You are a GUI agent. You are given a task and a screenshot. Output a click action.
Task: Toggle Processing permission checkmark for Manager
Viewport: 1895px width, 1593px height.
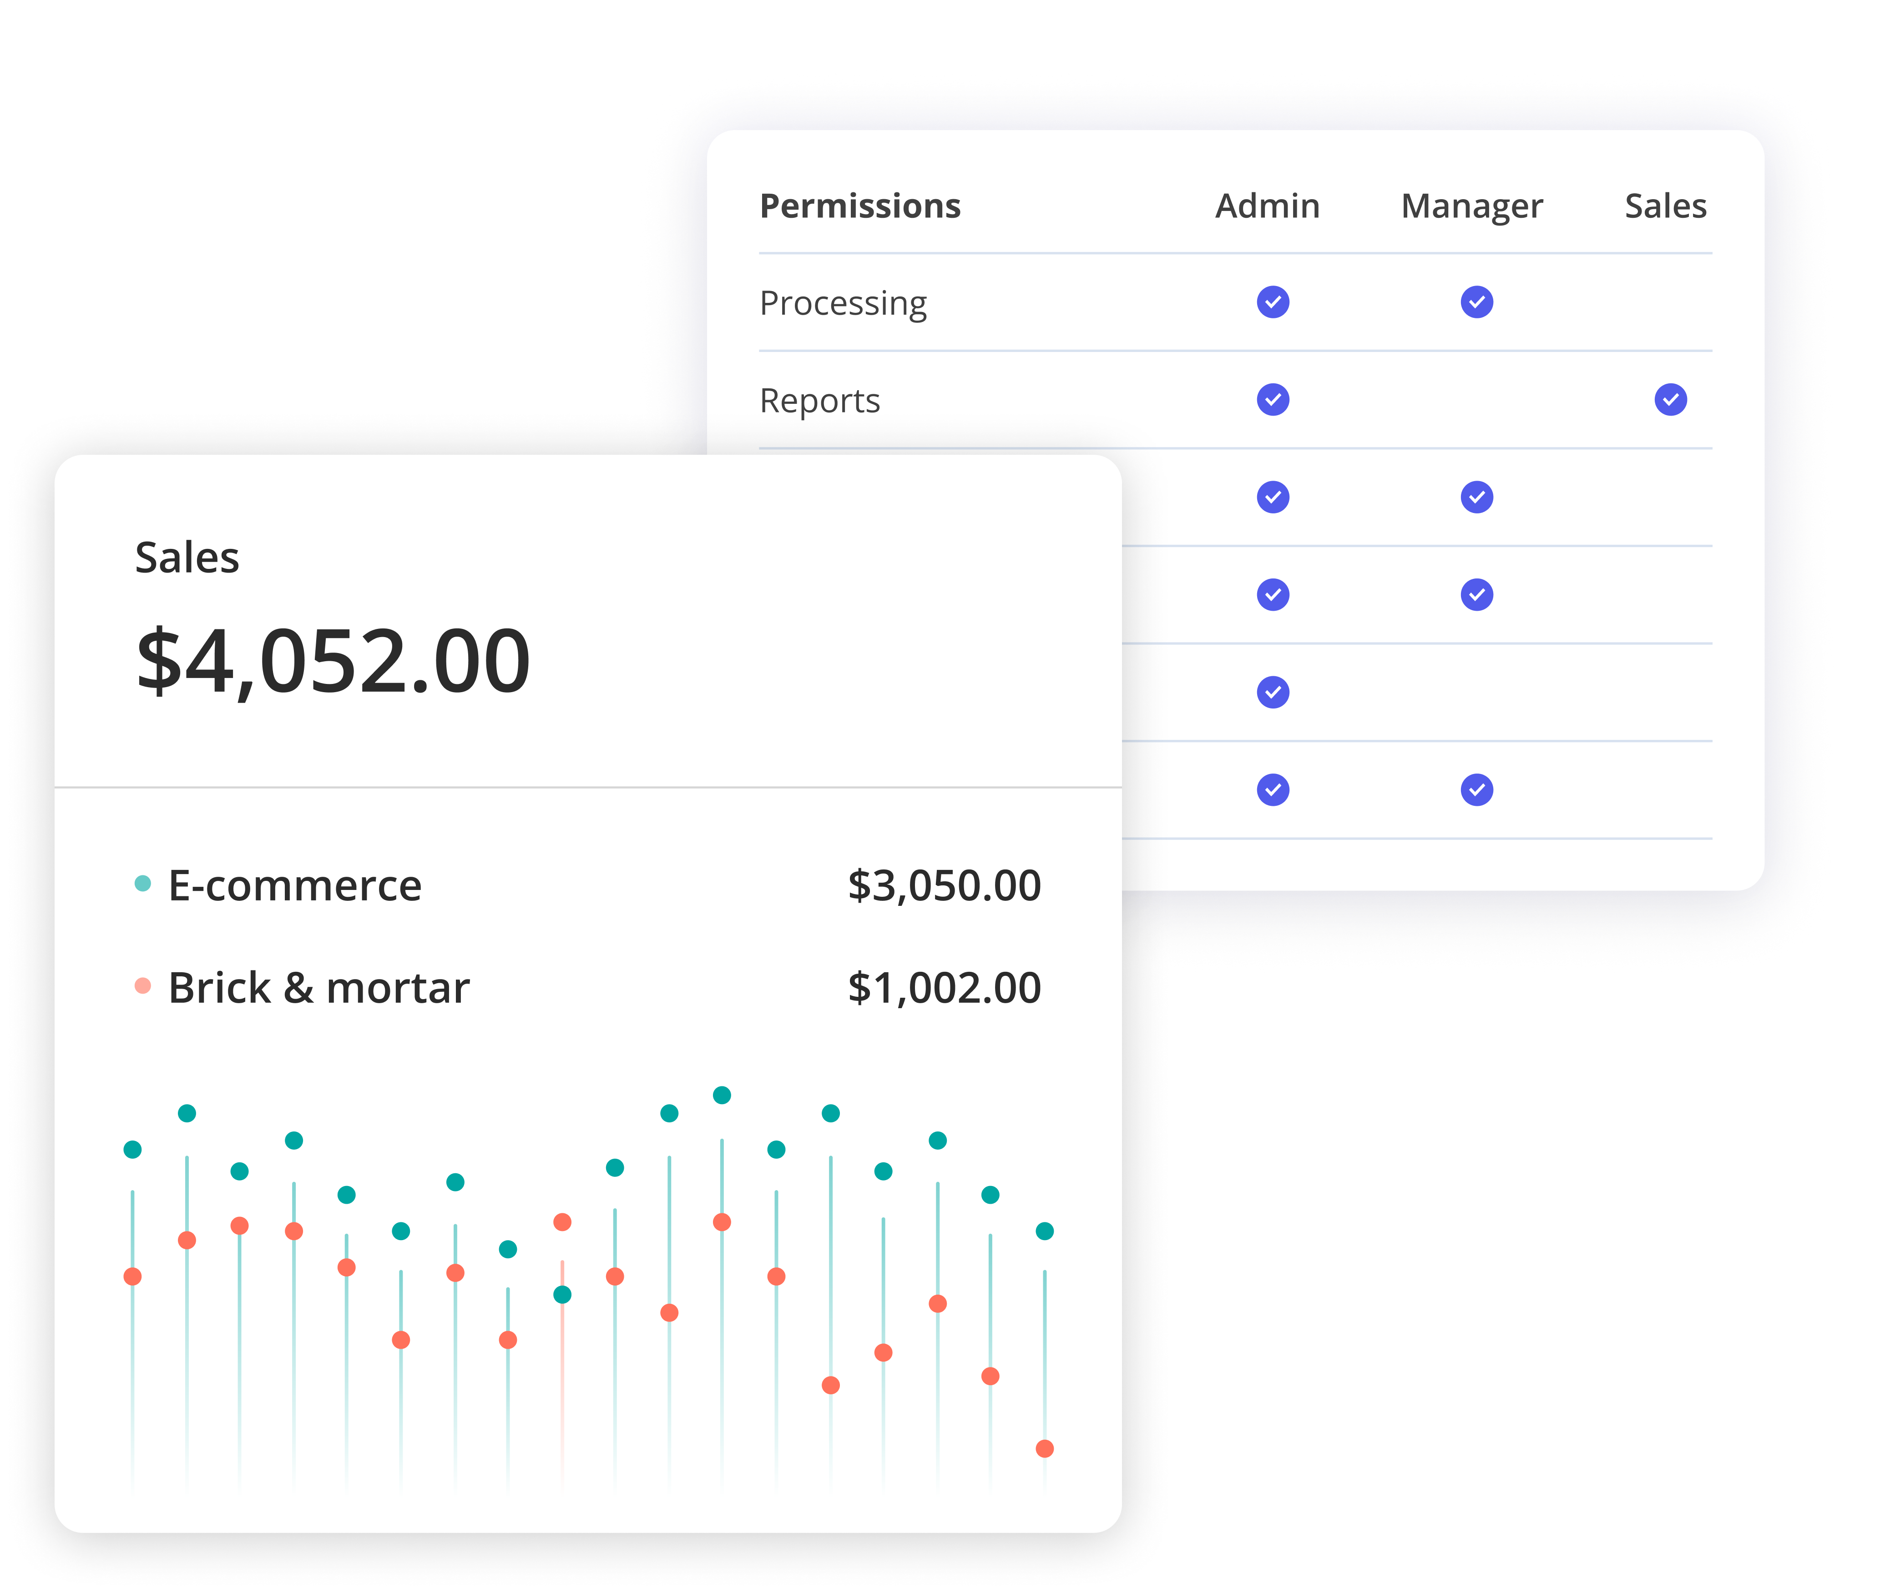(x=1476, y=302)
